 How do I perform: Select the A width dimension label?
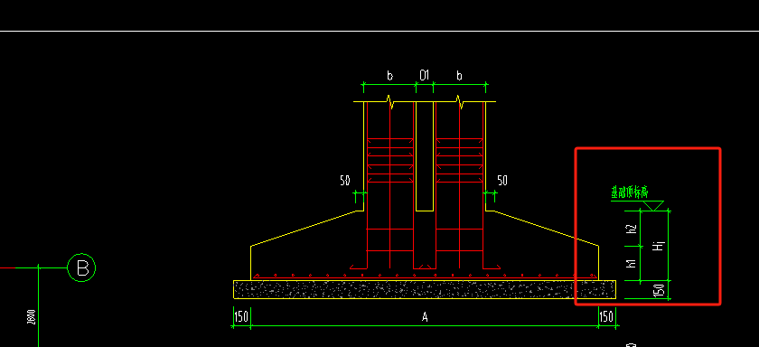coord(425,317)
